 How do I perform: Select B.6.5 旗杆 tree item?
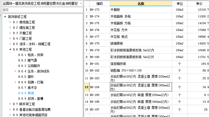coord(26,77)
